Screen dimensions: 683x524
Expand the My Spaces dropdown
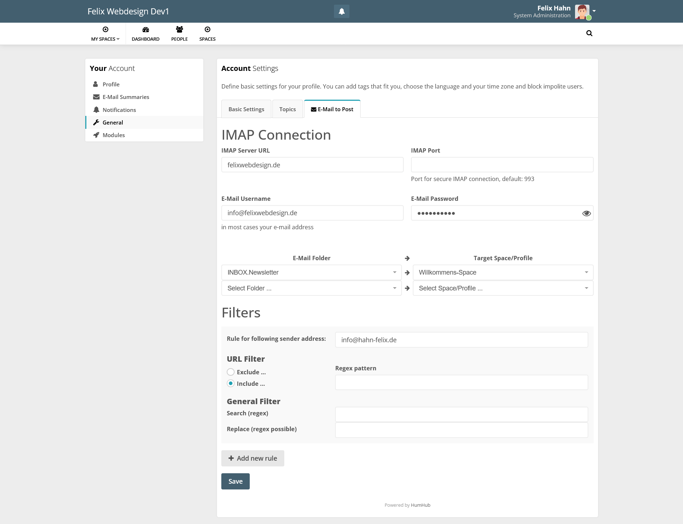pyautogui.click(x=105, y=34)
